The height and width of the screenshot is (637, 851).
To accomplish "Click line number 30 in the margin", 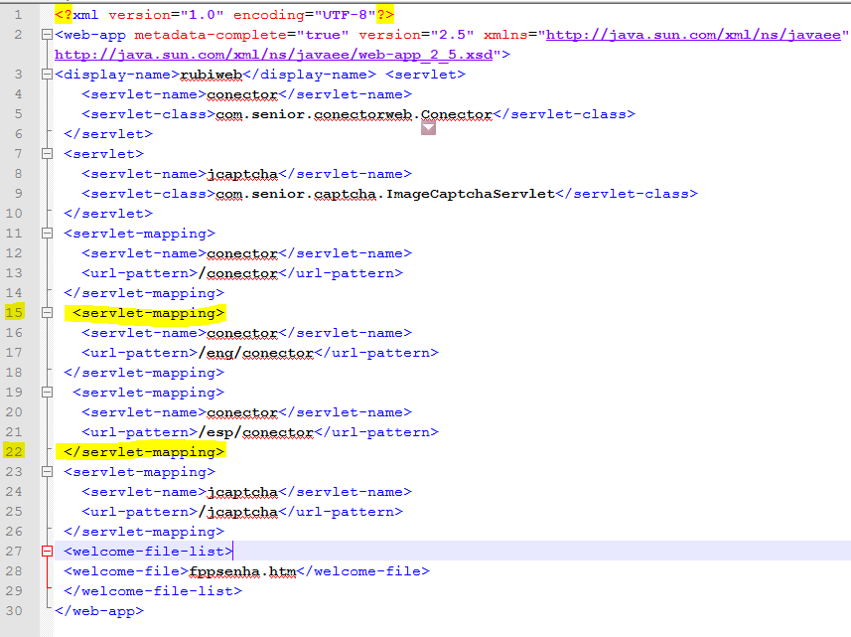I will point(14,611).
